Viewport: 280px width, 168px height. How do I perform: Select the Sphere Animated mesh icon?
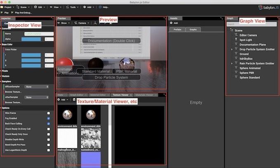[x=236, y=68]
